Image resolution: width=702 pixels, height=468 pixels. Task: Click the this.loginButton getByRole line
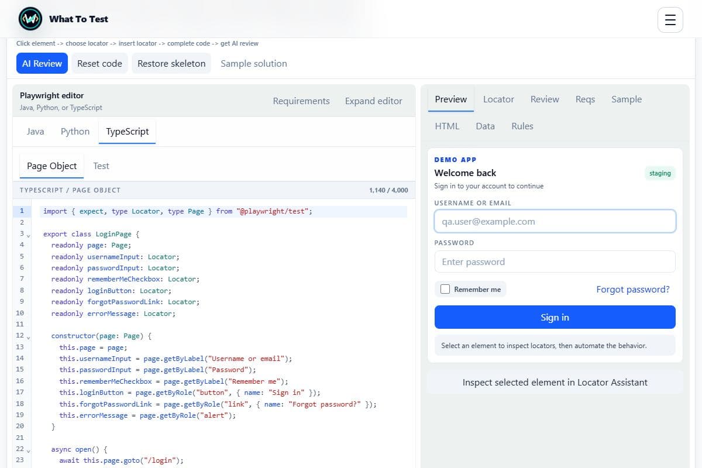(190, 393)
